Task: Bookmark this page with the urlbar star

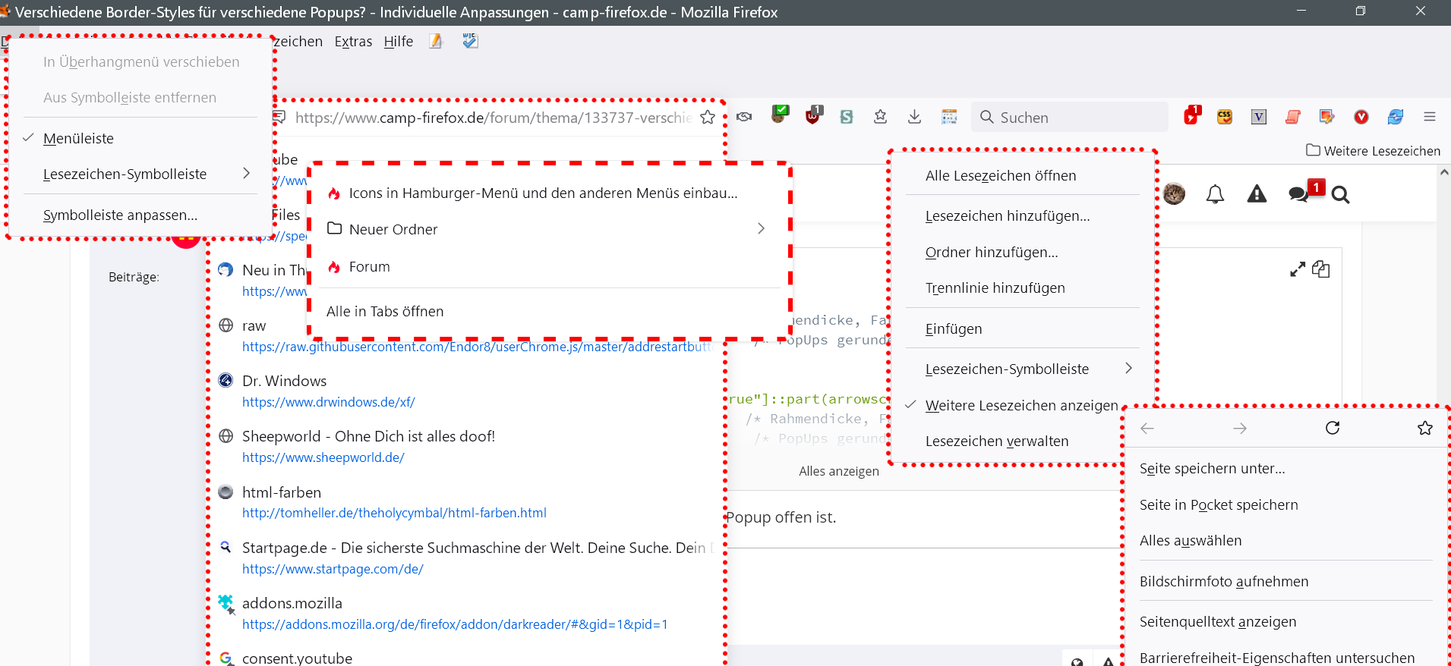Action: (x=708, y=117)
